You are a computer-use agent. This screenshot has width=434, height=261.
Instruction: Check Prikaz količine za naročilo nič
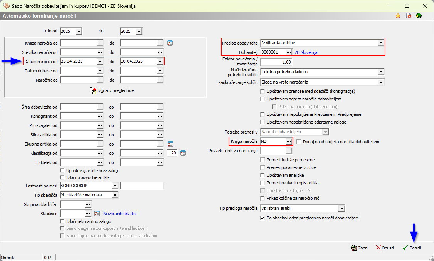(x=262, y=198)
